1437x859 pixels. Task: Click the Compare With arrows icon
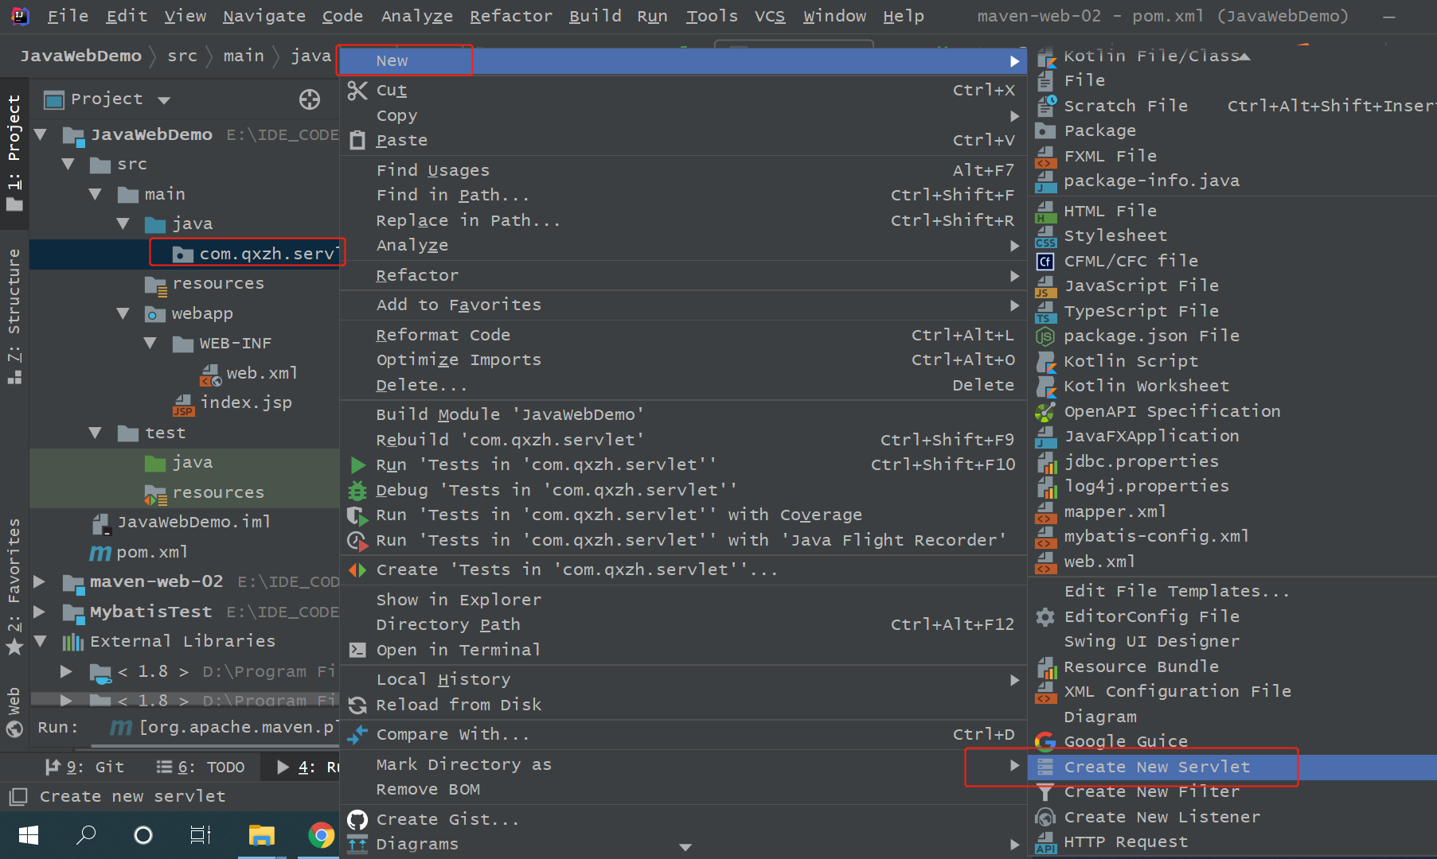coord(357,735)
